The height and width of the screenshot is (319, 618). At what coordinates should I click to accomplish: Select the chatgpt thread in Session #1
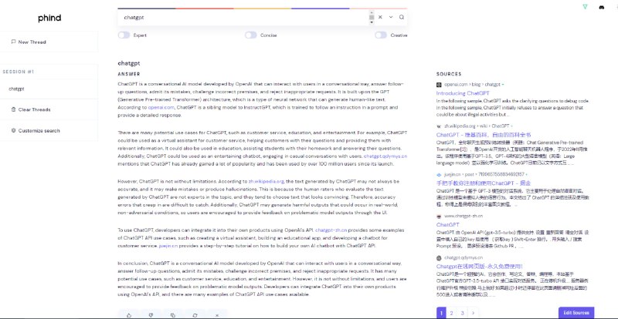(17, 89)
